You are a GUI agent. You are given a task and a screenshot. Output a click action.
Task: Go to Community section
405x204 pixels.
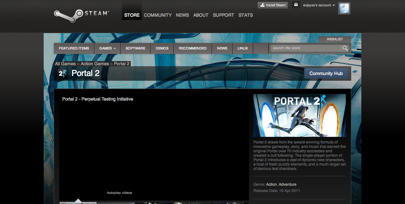tap(158, 15)
